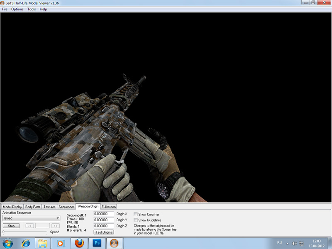The width and height of the screenshot is (332, 249).
Task: Click the Origin X input field
Action: 104,214
